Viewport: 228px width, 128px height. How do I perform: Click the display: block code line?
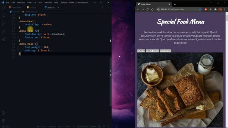click(35, 15)
